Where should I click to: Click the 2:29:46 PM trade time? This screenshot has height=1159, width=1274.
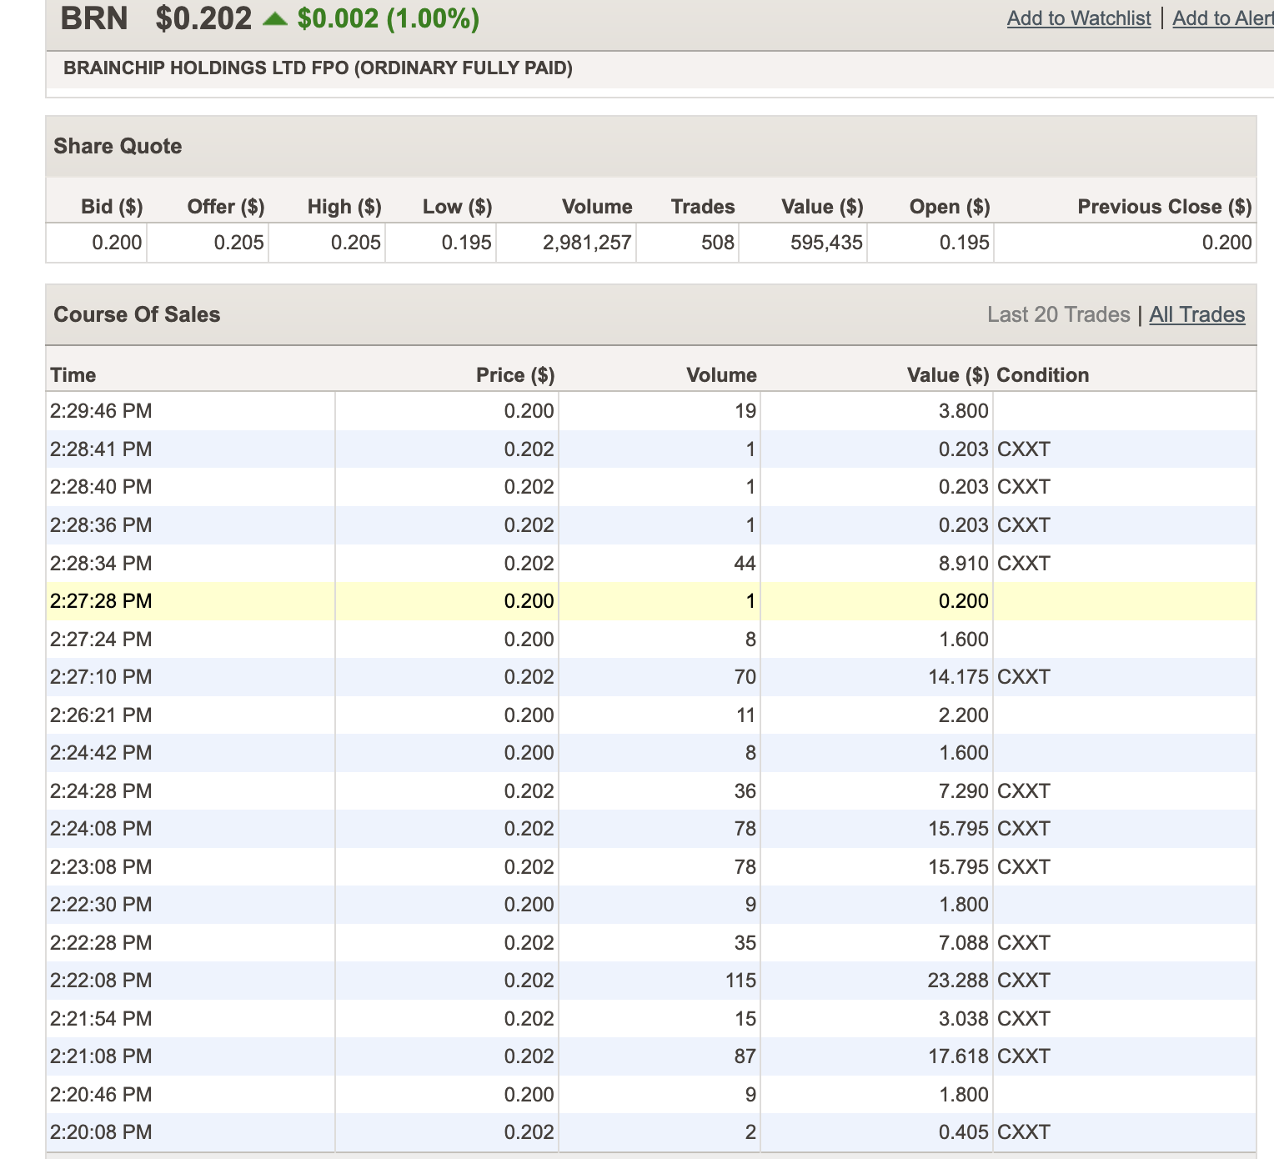(x=101, y=411)
